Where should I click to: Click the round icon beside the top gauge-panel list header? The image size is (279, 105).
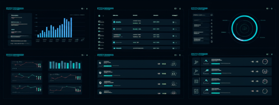(x=211, y=15)
